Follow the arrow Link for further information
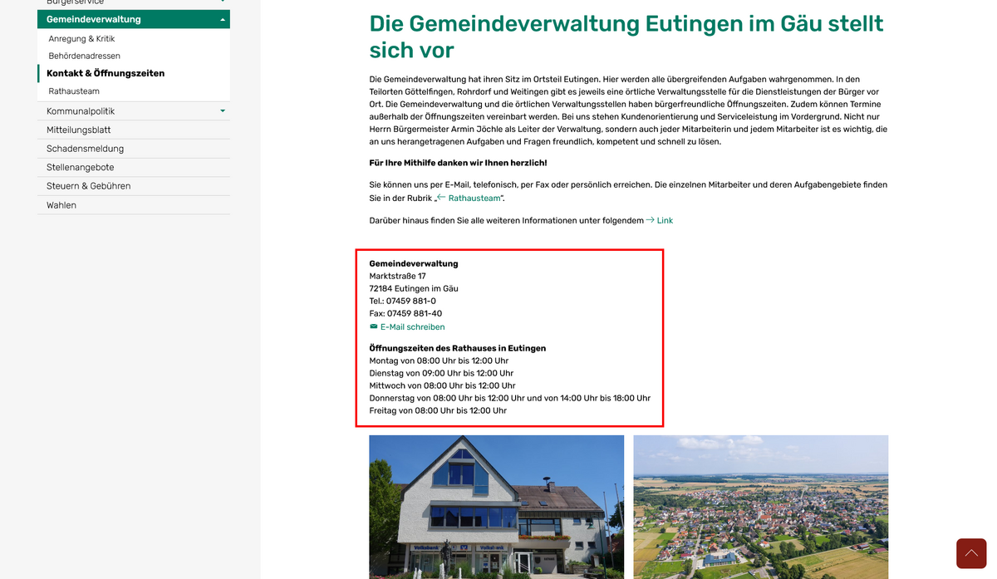This screenshot has width=997, height=579. pos(665,220)
